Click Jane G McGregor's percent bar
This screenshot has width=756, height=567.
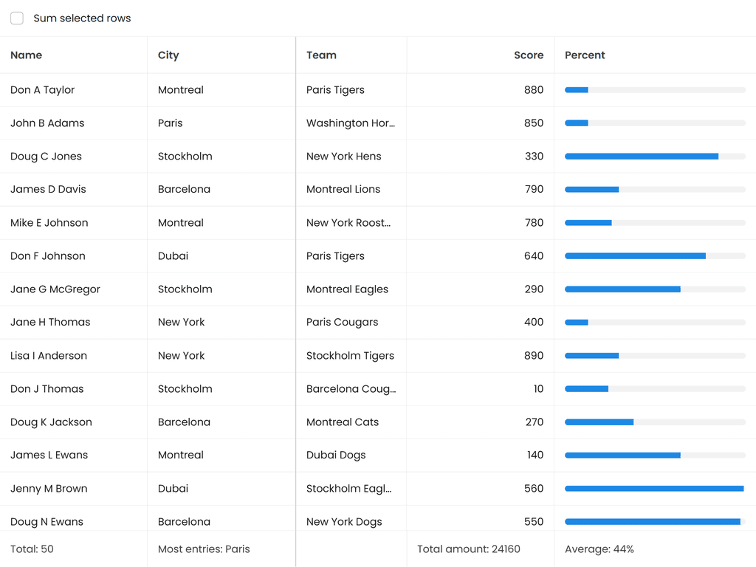[x=654, y=289]
